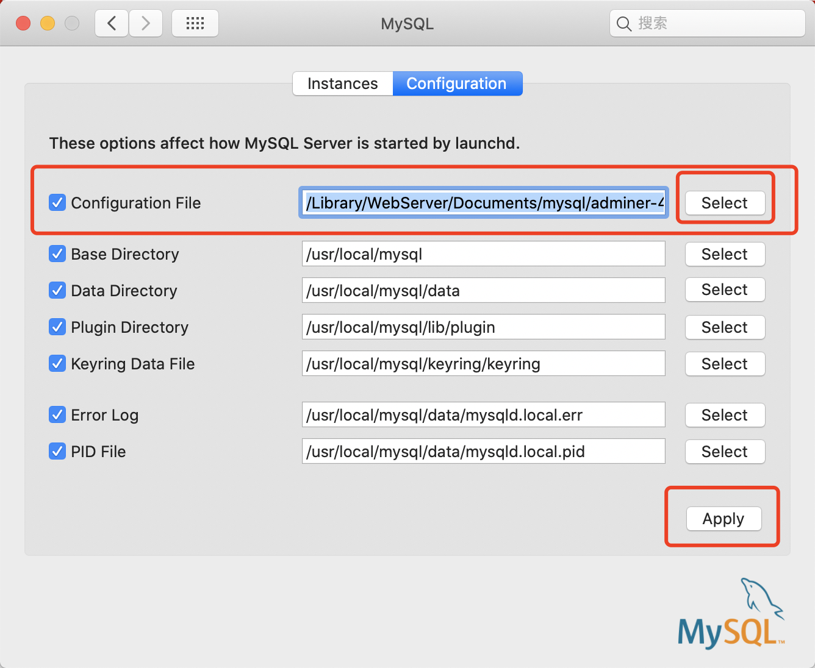The image size is (815, 668).
Task: Click the search magnifier icon
Action: tap(623, 24)
